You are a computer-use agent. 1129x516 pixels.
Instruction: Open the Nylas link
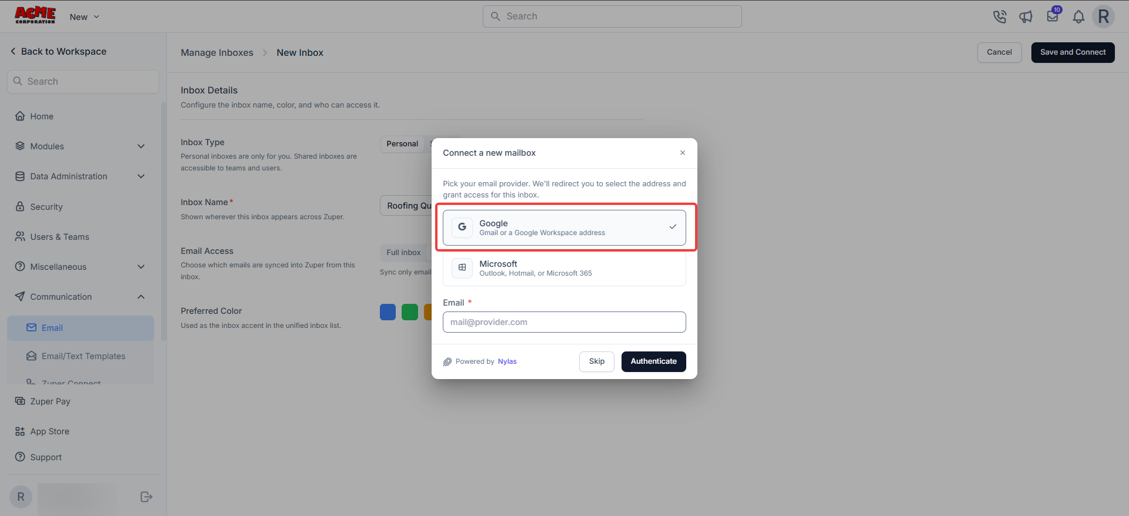(507, 361)
